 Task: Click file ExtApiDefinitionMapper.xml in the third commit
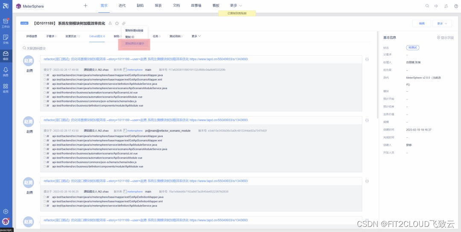coord(107,201)
